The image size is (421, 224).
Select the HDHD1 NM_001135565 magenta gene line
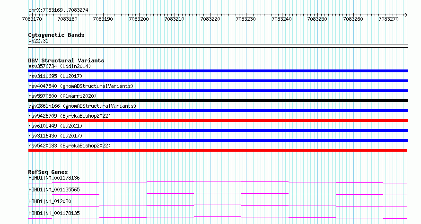click(218, 194)
